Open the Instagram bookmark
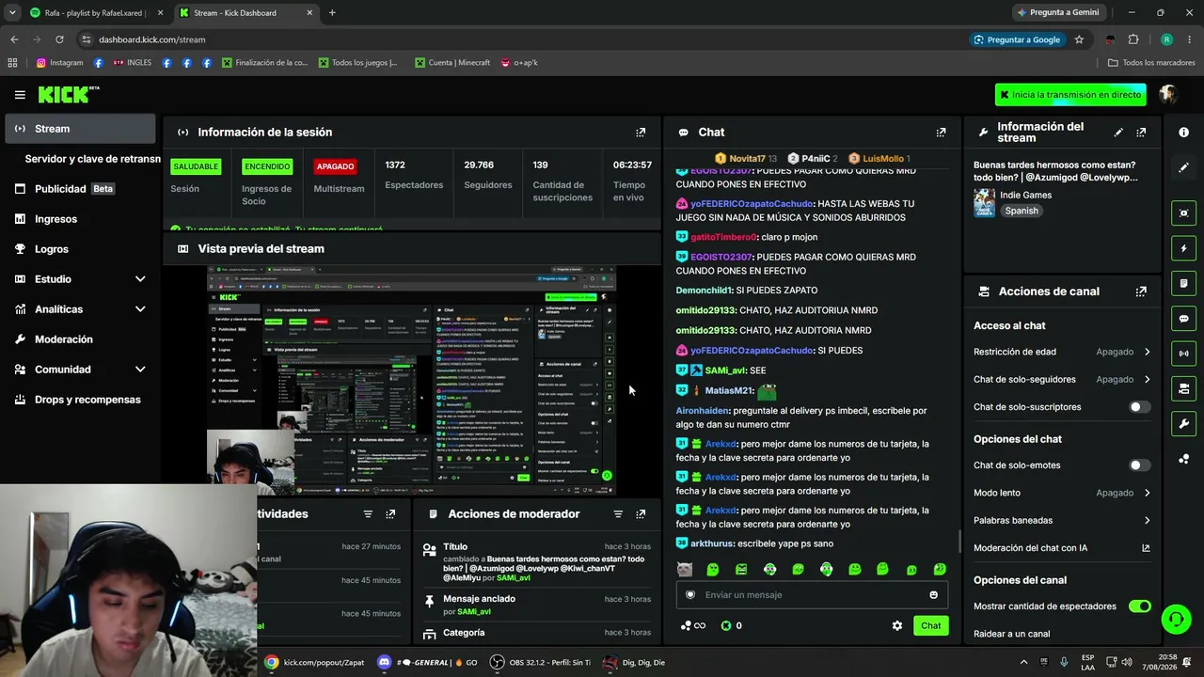The height and width of the screenshot is (677, 1204). click(x=60, y=63)
